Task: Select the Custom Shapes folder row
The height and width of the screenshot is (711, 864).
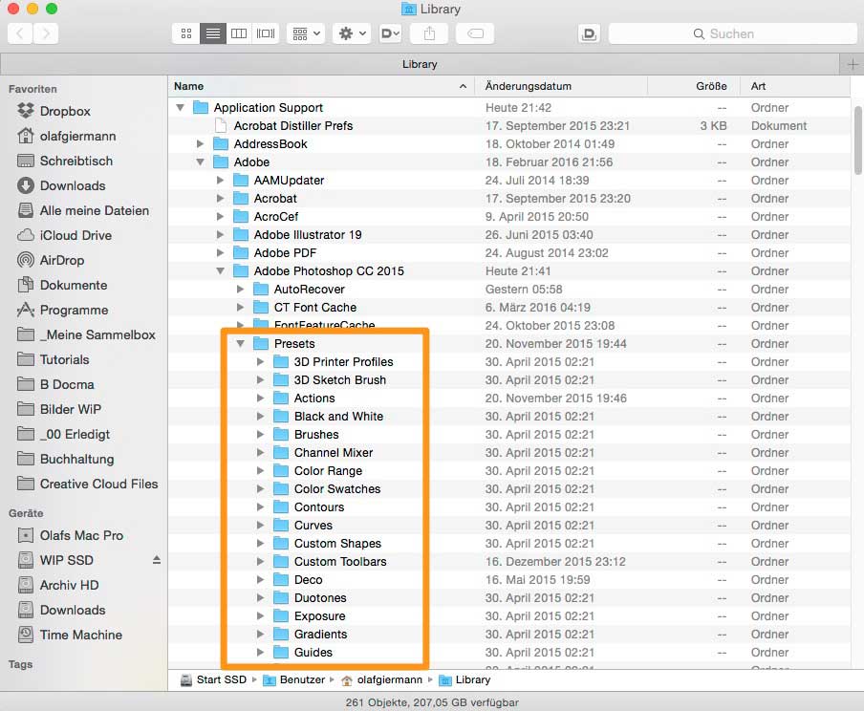Action: coord(337,544)
